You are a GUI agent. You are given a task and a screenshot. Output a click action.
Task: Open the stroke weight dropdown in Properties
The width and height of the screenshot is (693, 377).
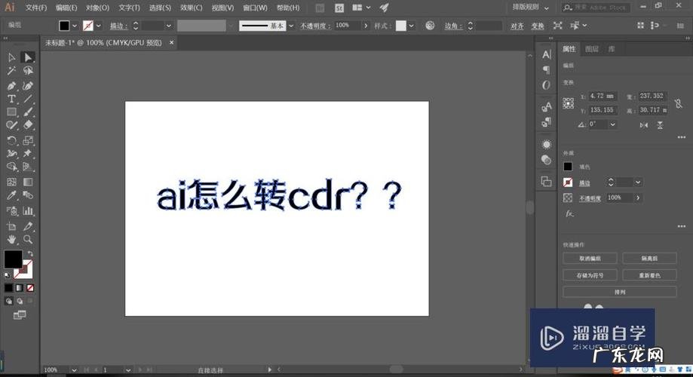point(638,182)
